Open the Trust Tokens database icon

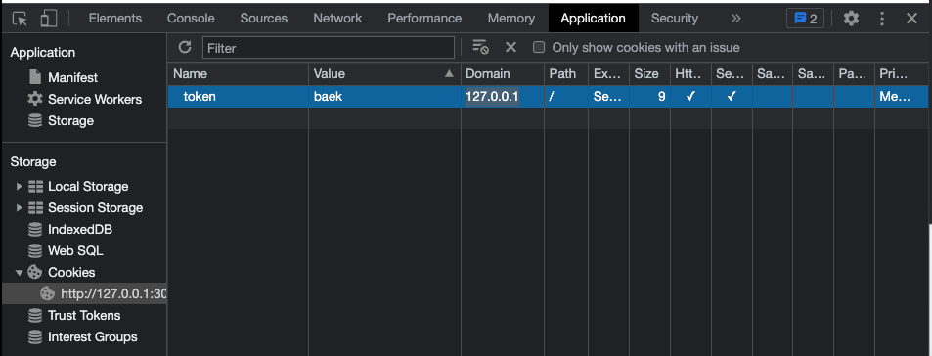pos(35,316)
